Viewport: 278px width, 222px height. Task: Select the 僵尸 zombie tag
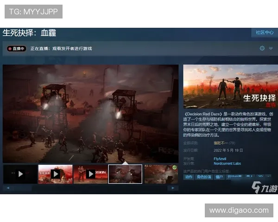219,177
